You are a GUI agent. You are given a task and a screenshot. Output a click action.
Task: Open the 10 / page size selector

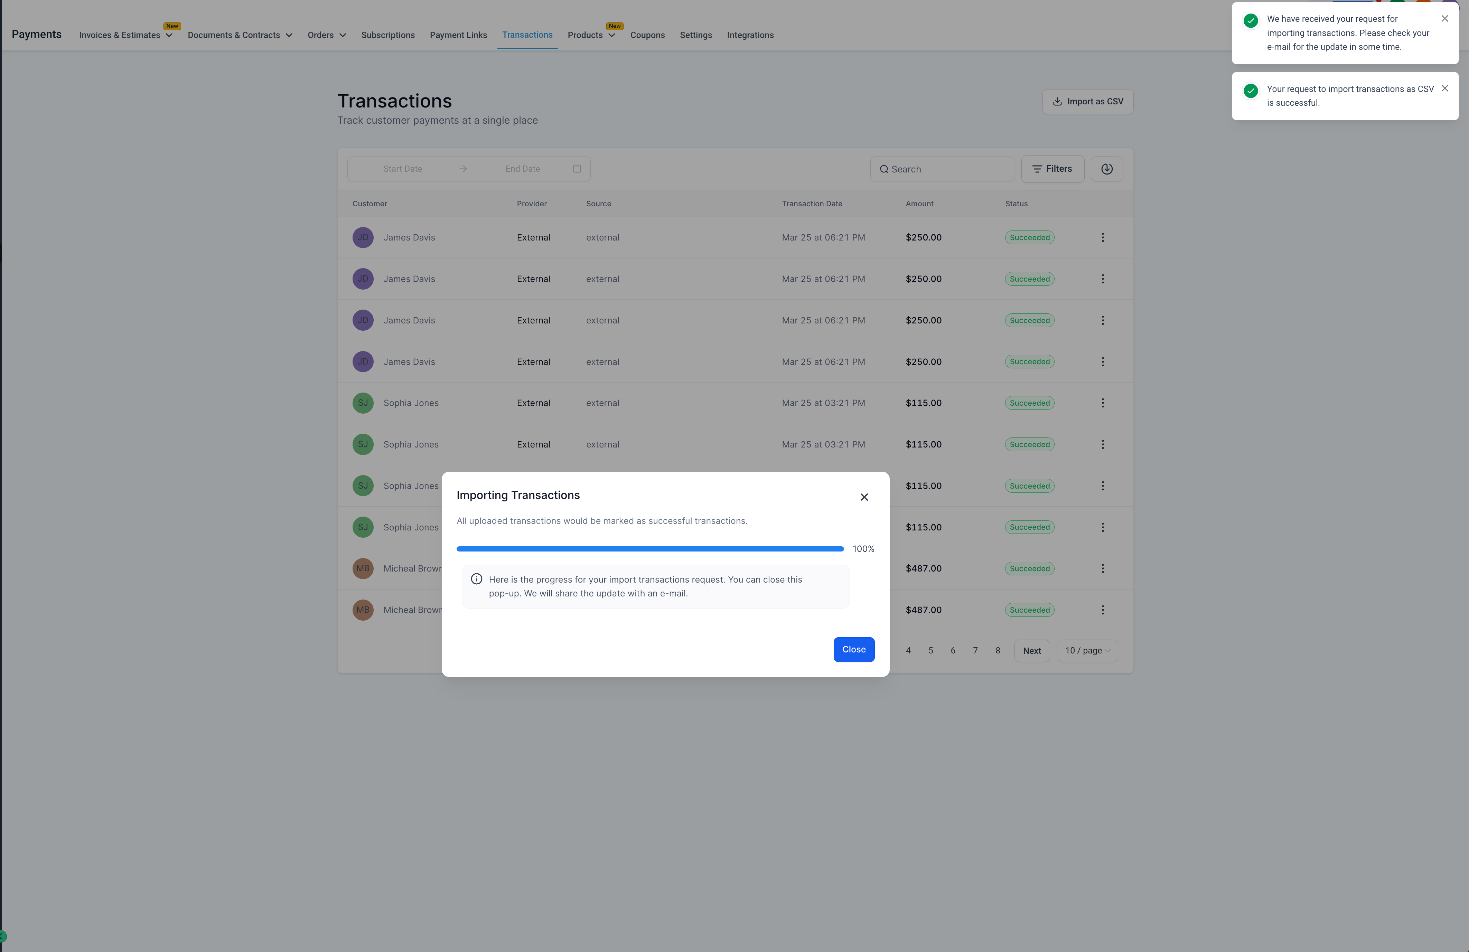point(1086,650)
